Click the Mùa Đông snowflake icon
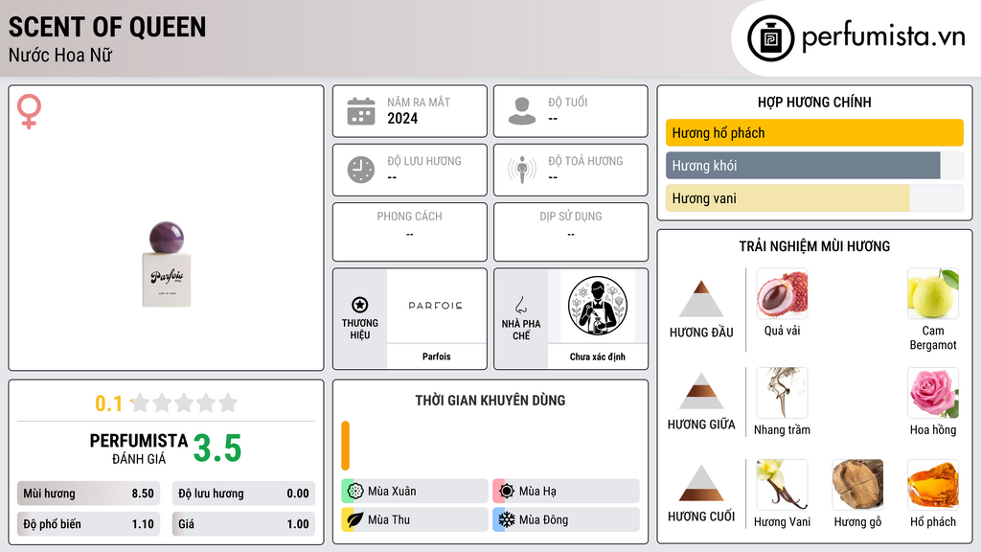981x552 pixels. pyautogui.click(x=507, y=519)
